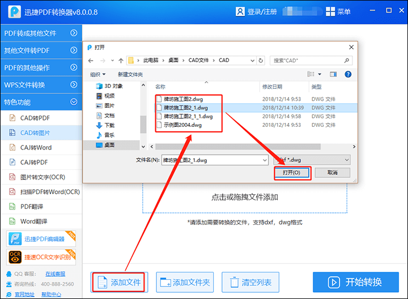Select 桌面 in navigation pane
Viewport: 408px width, 299px height.
112,145
